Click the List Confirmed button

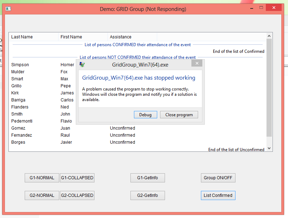[218, 195]
